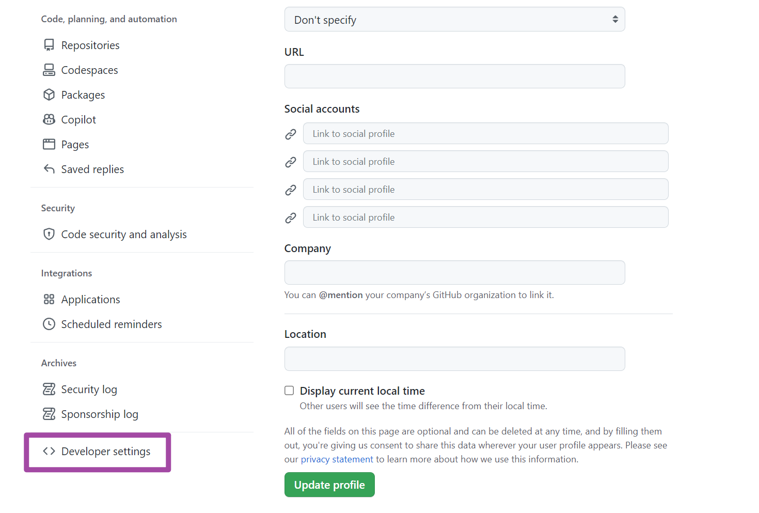Click the Sponsorship log icon
Viewport: 759px width, 513px height.
(x=49, y=414)
